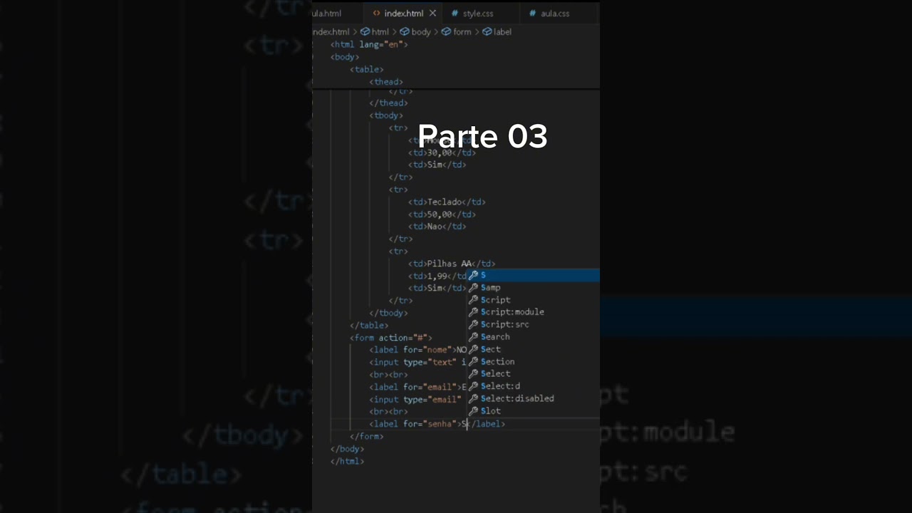912x513 pixels.
Task: Click the label for="senha" line
Action: tap(437, 424)
